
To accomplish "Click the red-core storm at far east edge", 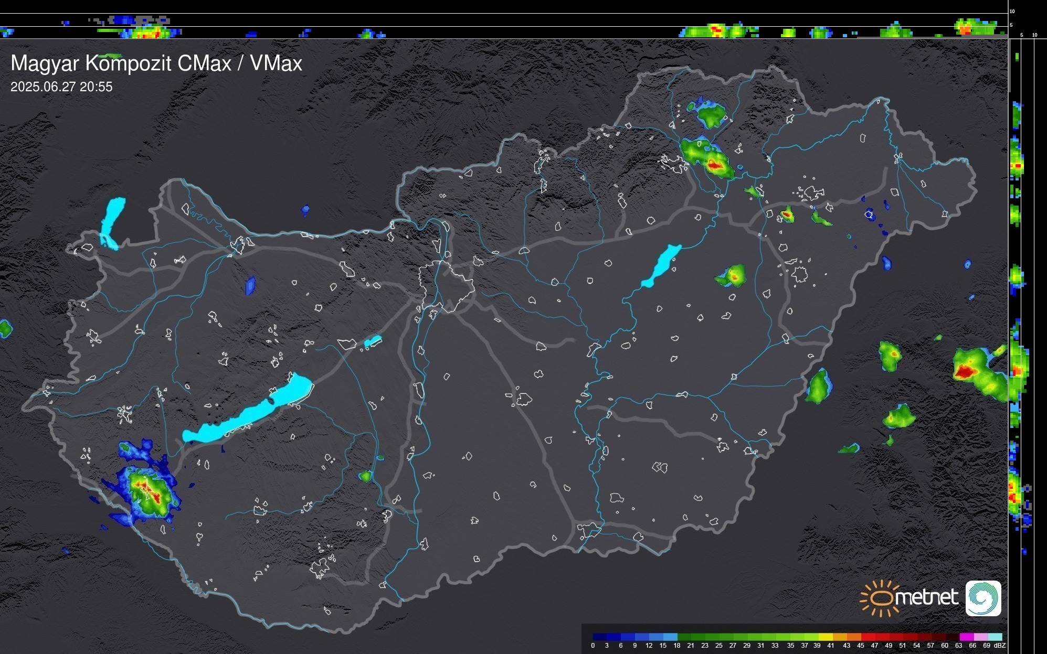I will tap(966, 371).
